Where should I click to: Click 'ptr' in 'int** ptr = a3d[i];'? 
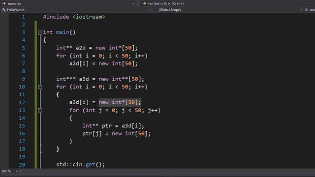tap(107, 126)
